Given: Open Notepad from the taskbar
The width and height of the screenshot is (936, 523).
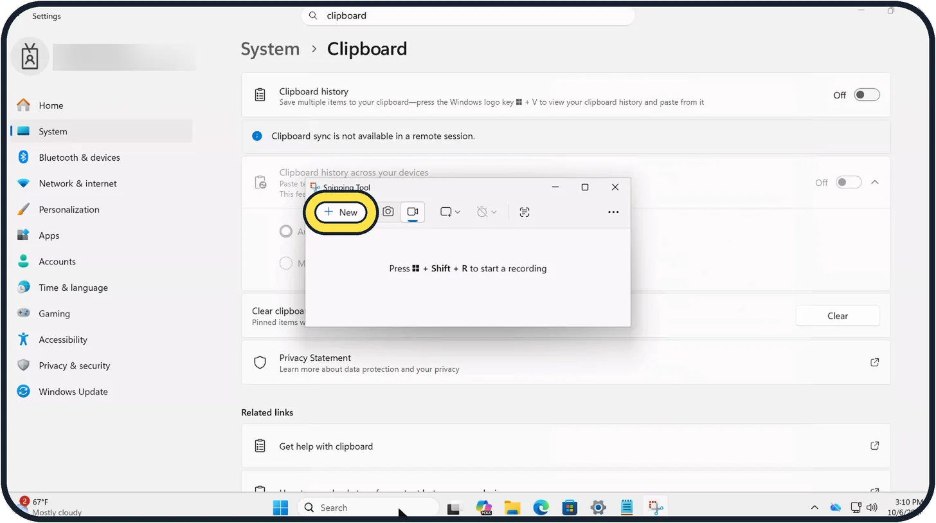Looking at the screenshot, I should 627,508.
